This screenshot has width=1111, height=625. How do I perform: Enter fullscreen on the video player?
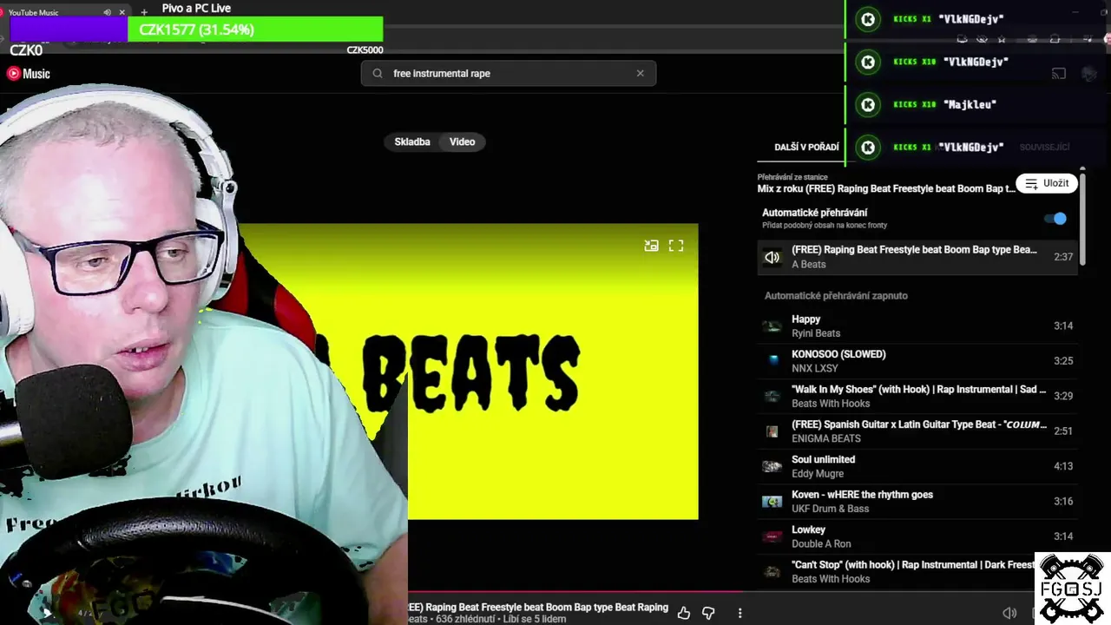tap(676, 246)
